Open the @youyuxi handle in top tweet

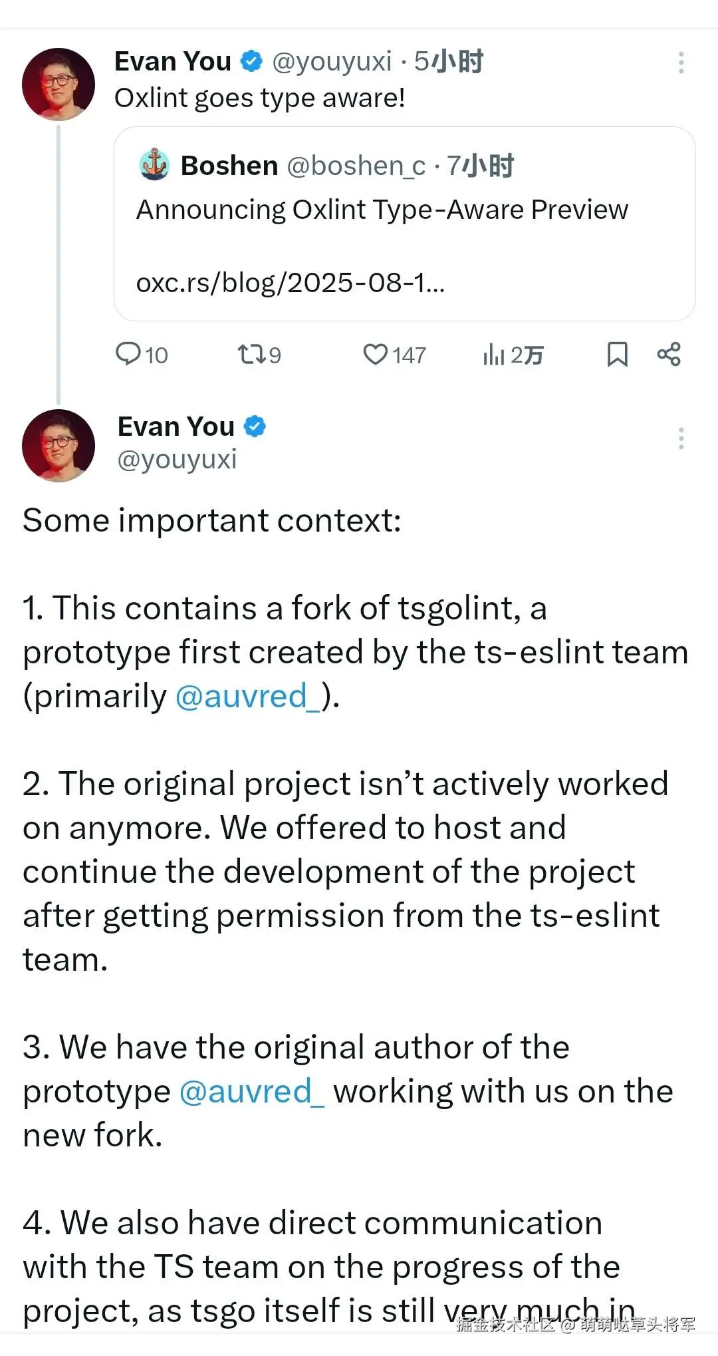coord(332,62)
